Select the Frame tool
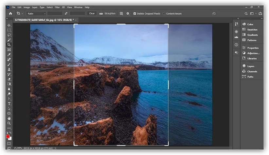The width and height of the screenshot is (269, 155). (x=9, y=50)
